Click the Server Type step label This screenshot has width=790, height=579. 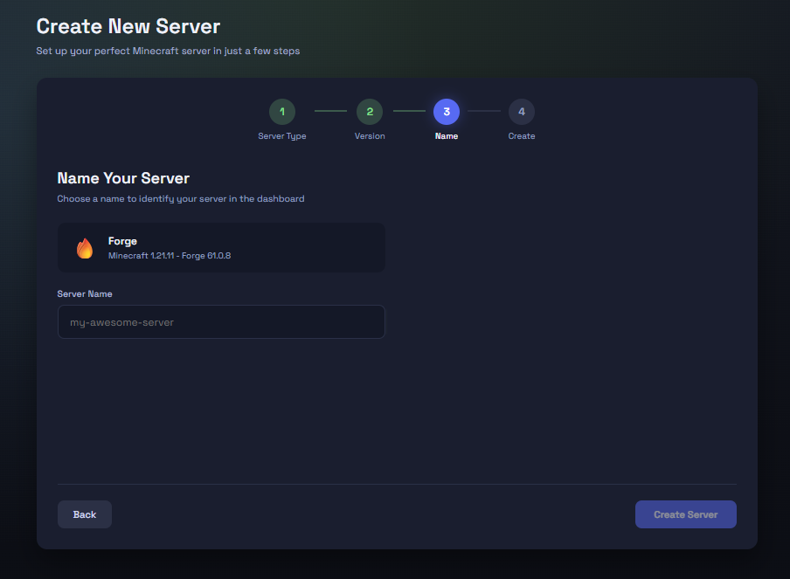(281, 136)
